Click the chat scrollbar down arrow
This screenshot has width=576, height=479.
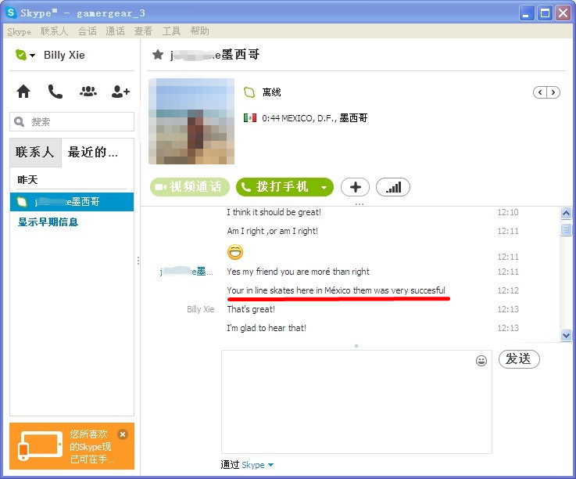tap(566, 336)
